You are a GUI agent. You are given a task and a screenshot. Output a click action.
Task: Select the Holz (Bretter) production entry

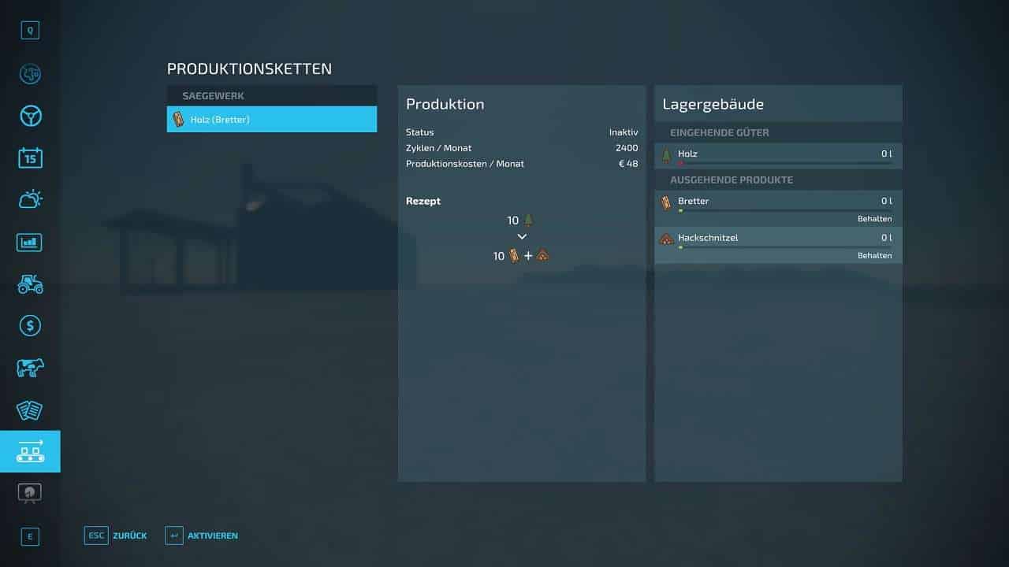[x=271, y=120]
